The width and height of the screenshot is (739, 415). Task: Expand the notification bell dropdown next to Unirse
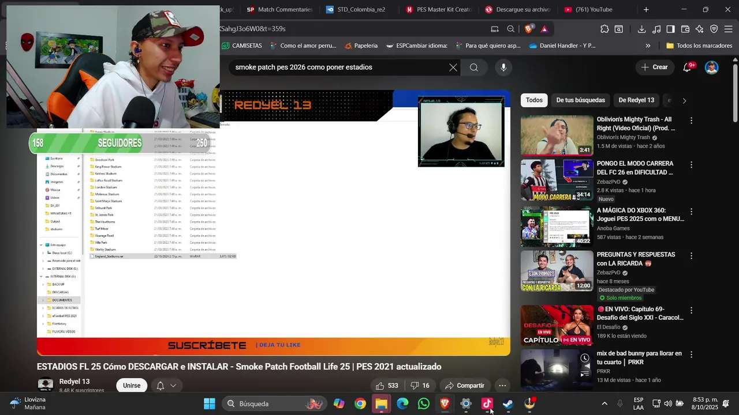pos(173,386)
